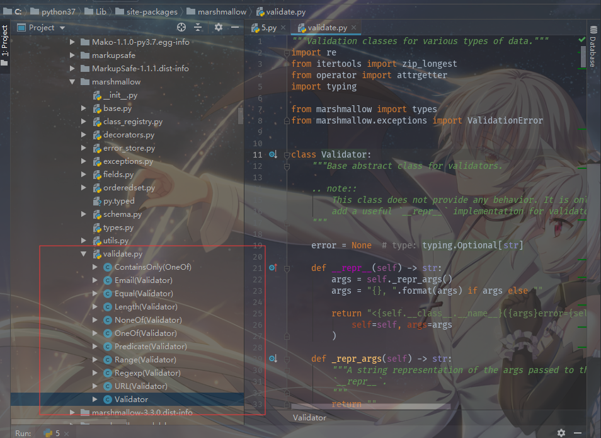Image resolution: width=601 pixels, height=438 pixels.
Task: Click the fold marker at line 21
Action: pos(287,268)
